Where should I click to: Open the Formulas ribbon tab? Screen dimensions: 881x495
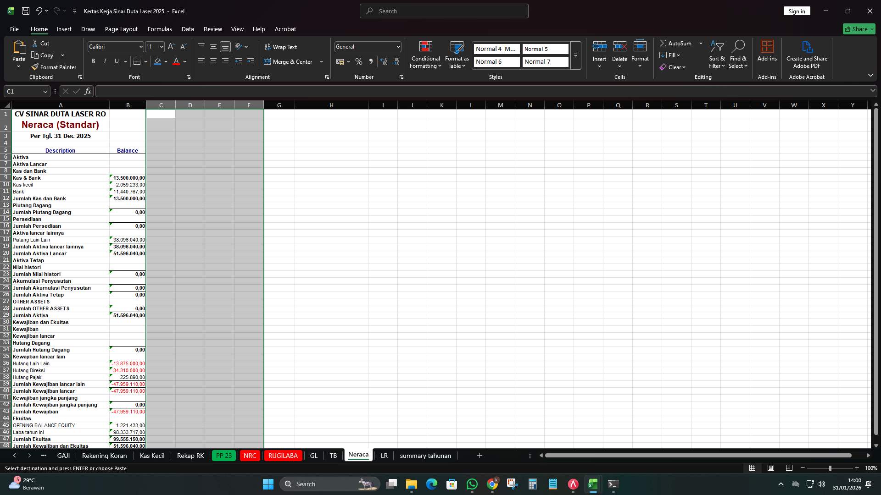pos(160,29)
